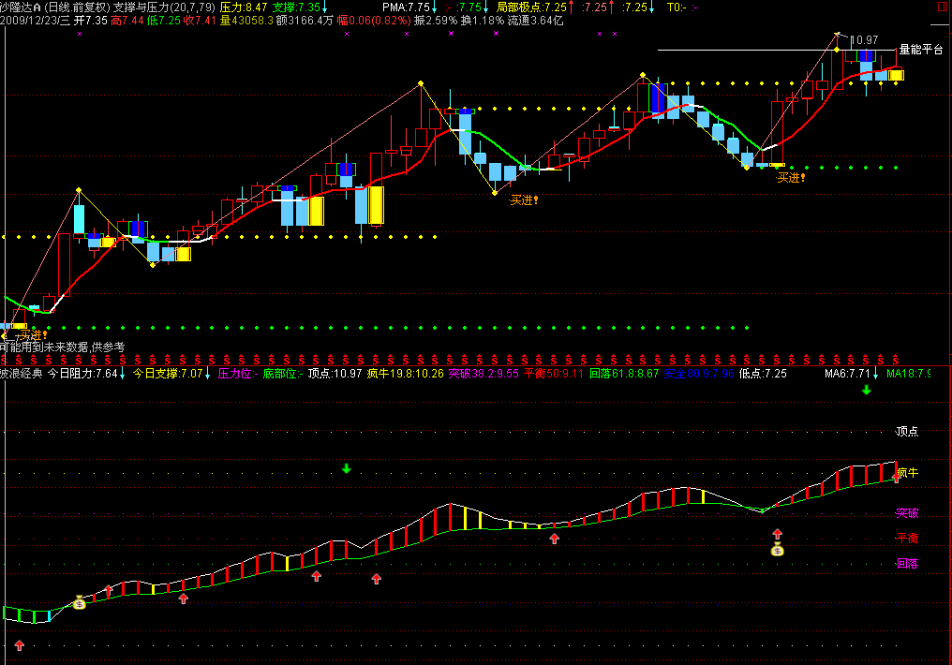Click the 低点:7.25 readout
This screenshot has width=952, height=665.
click(763, 374)
